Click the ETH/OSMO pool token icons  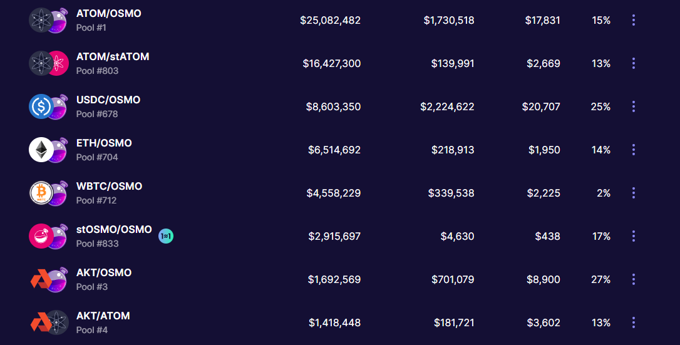[48, 150]
